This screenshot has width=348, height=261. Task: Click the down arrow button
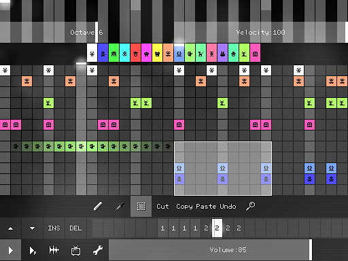(x=33, y=228)
